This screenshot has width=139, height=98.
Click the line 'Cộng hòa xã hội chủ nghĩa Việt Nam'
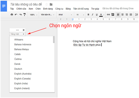(92, 41)
